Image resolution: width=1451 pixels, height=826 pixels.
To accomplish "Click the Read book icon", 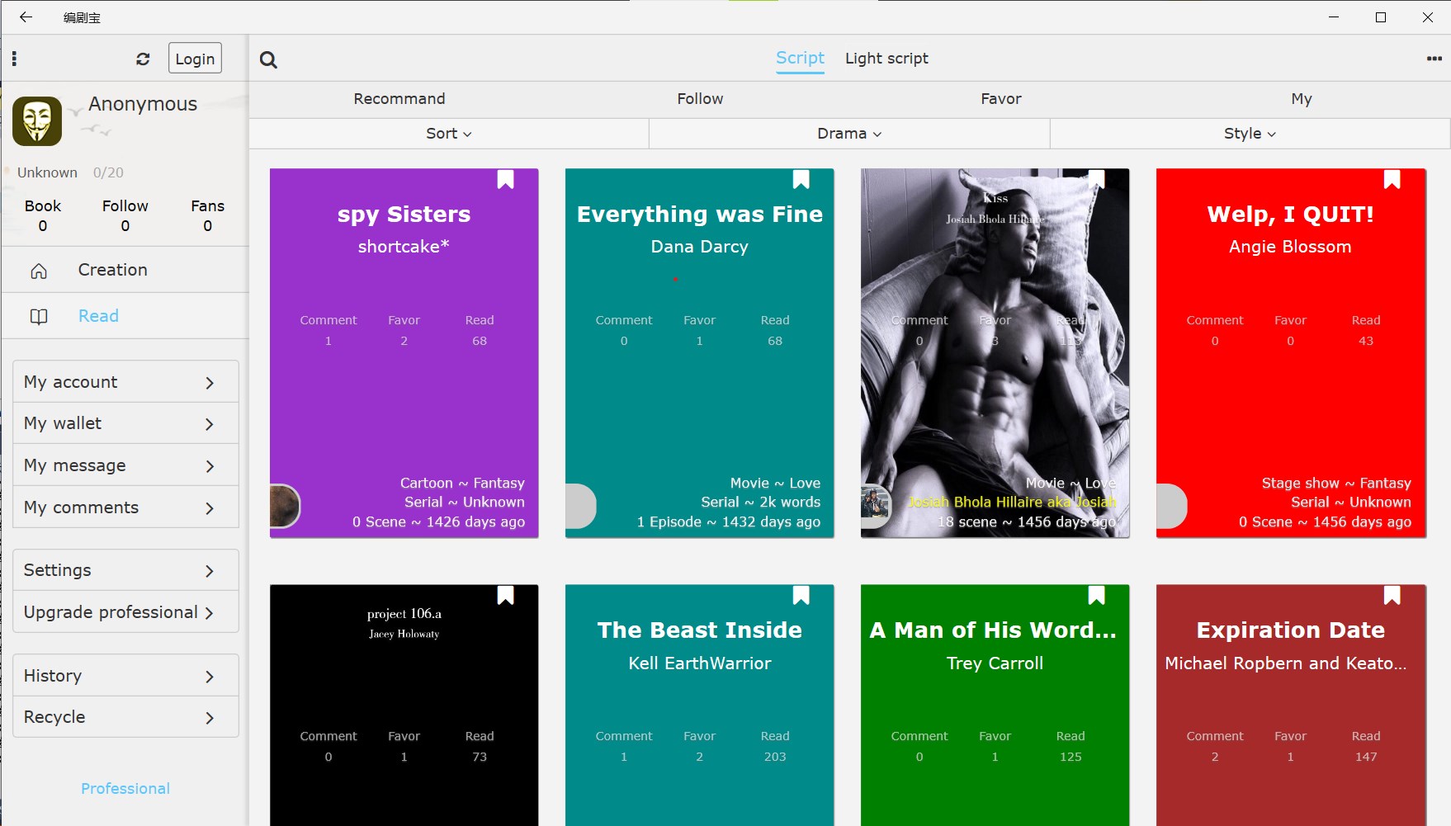I will [x=39, y=317].
